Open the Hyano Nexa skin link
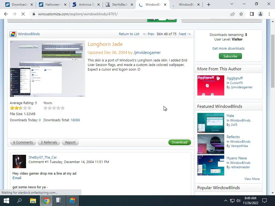Viewport: 275px width, 206px height. [236, 158]
